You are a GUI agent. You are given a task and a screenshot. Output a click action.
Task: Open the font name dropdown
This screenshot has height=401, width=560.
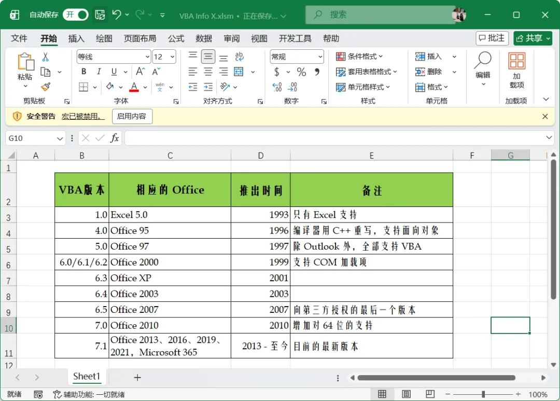(147, 57)
